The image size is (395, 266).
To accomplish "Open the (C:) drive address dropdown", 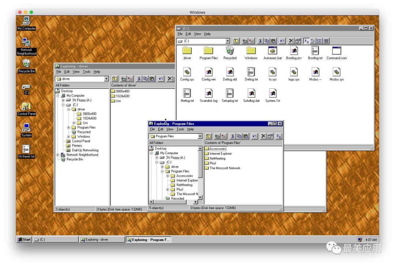I will 227,41.
